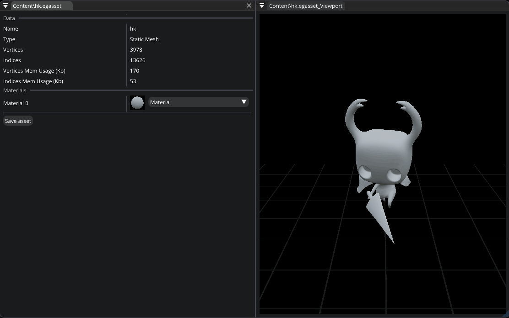
Task: Click the Vertices value 3978
Action: pyautogui.click(x=136, y=50)
